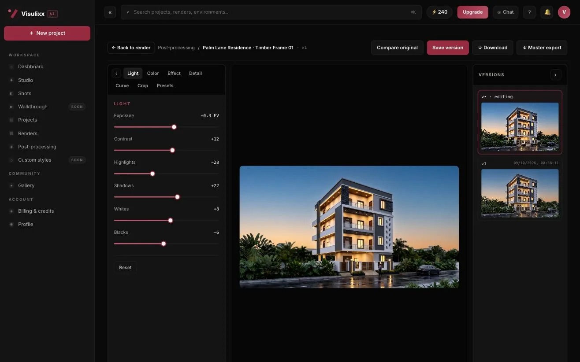Click the +0.3 EV exposure value
This screenshot has height=362, width=580.
(x=210, y=116)
